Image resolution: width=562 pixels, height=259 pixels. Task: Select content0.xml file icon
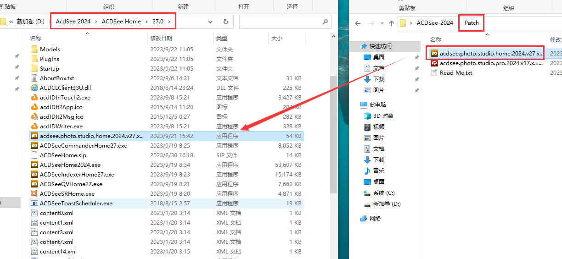34,213
